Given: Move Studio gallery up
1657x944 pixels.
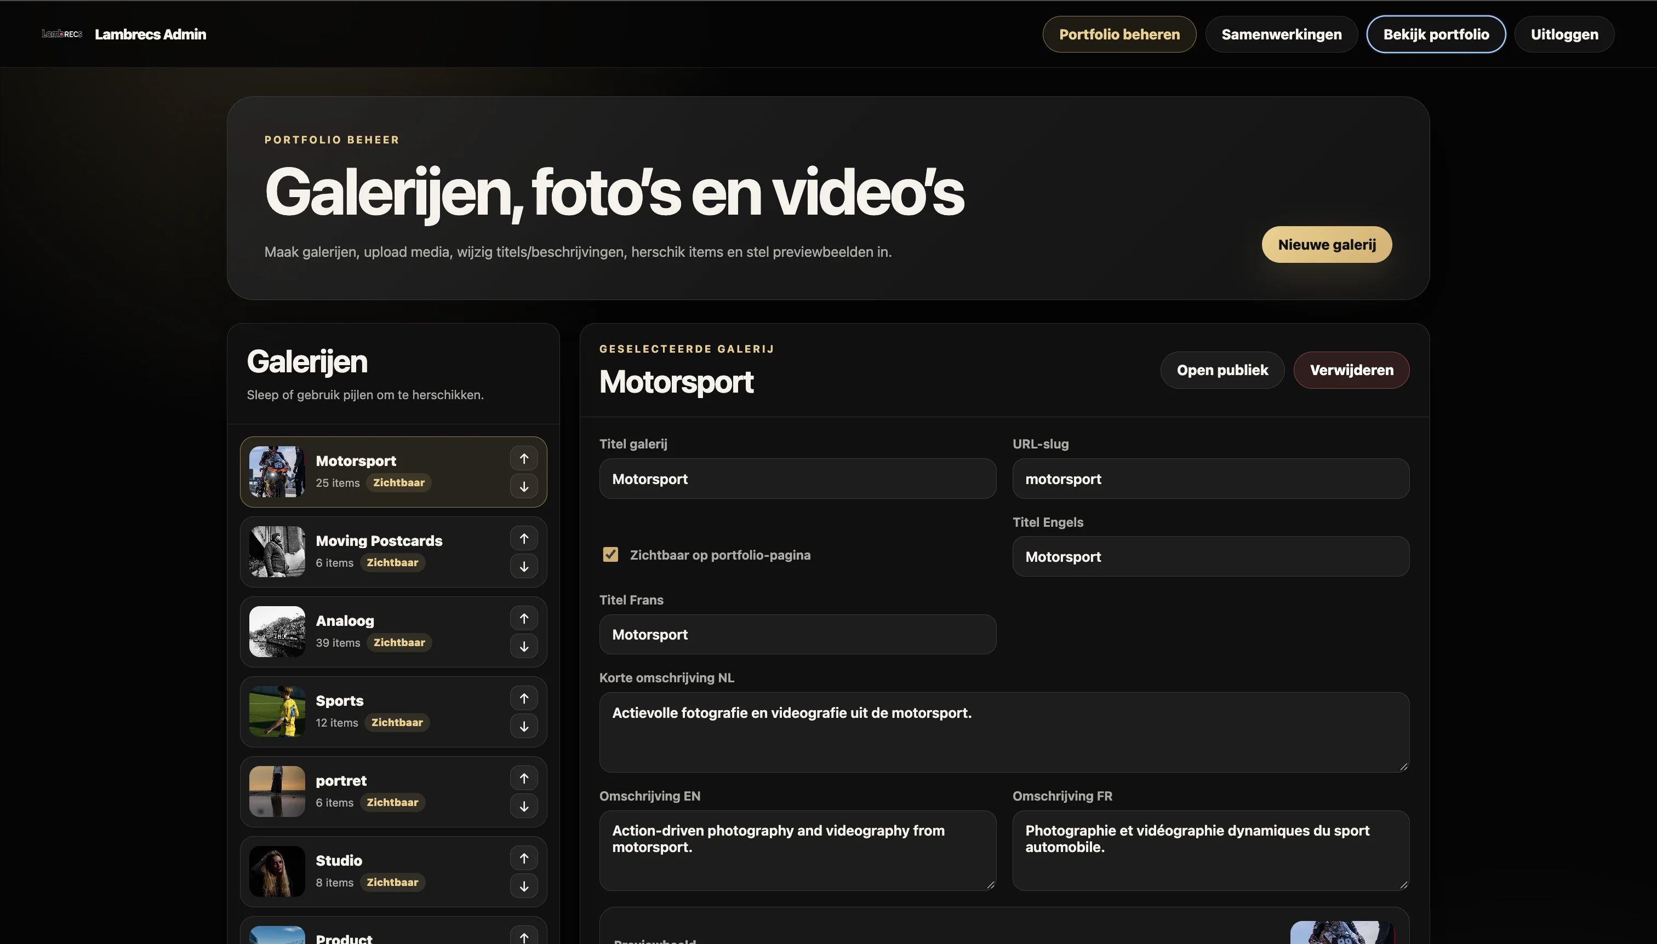Looking at the screenshot, I should point(524,859).
